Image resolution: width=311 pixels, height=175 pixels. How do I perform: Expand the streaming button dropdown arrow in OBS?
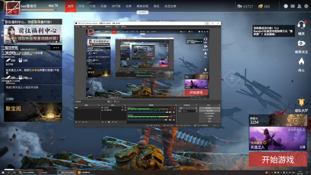(x=218, y=108)
